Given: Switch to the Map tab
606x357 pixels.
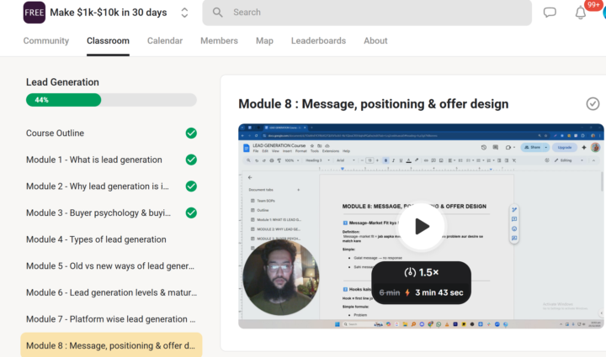Looking at the screenshot, I should coord(264,41).
